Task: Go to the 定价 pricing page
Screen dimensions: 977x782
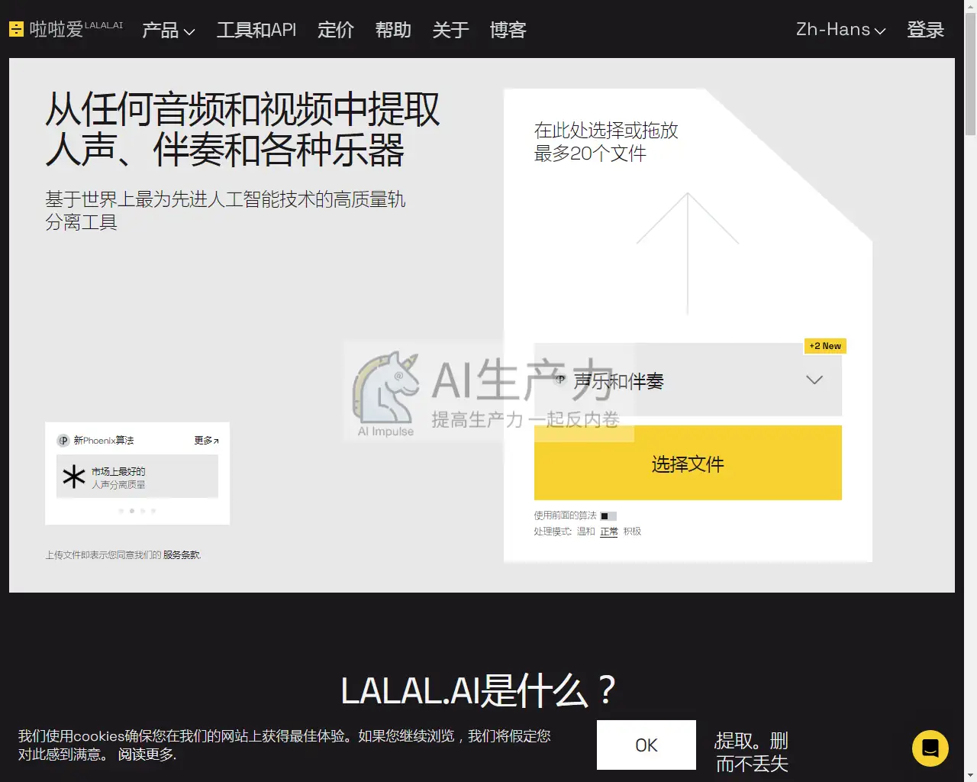Action: [336, 30]
